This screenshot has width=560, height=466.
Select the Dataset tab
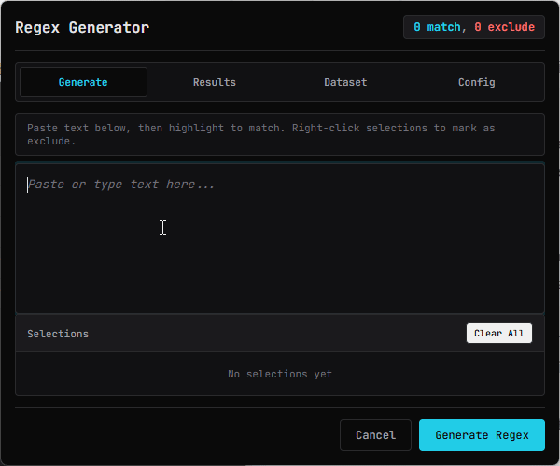click(x=345, y=82)
